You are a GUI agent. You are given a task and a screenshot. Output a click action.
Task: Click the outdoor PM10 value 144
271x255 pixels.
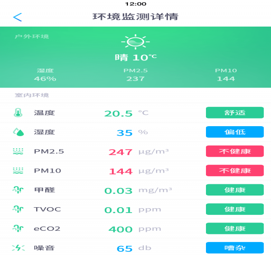(226, 78)
